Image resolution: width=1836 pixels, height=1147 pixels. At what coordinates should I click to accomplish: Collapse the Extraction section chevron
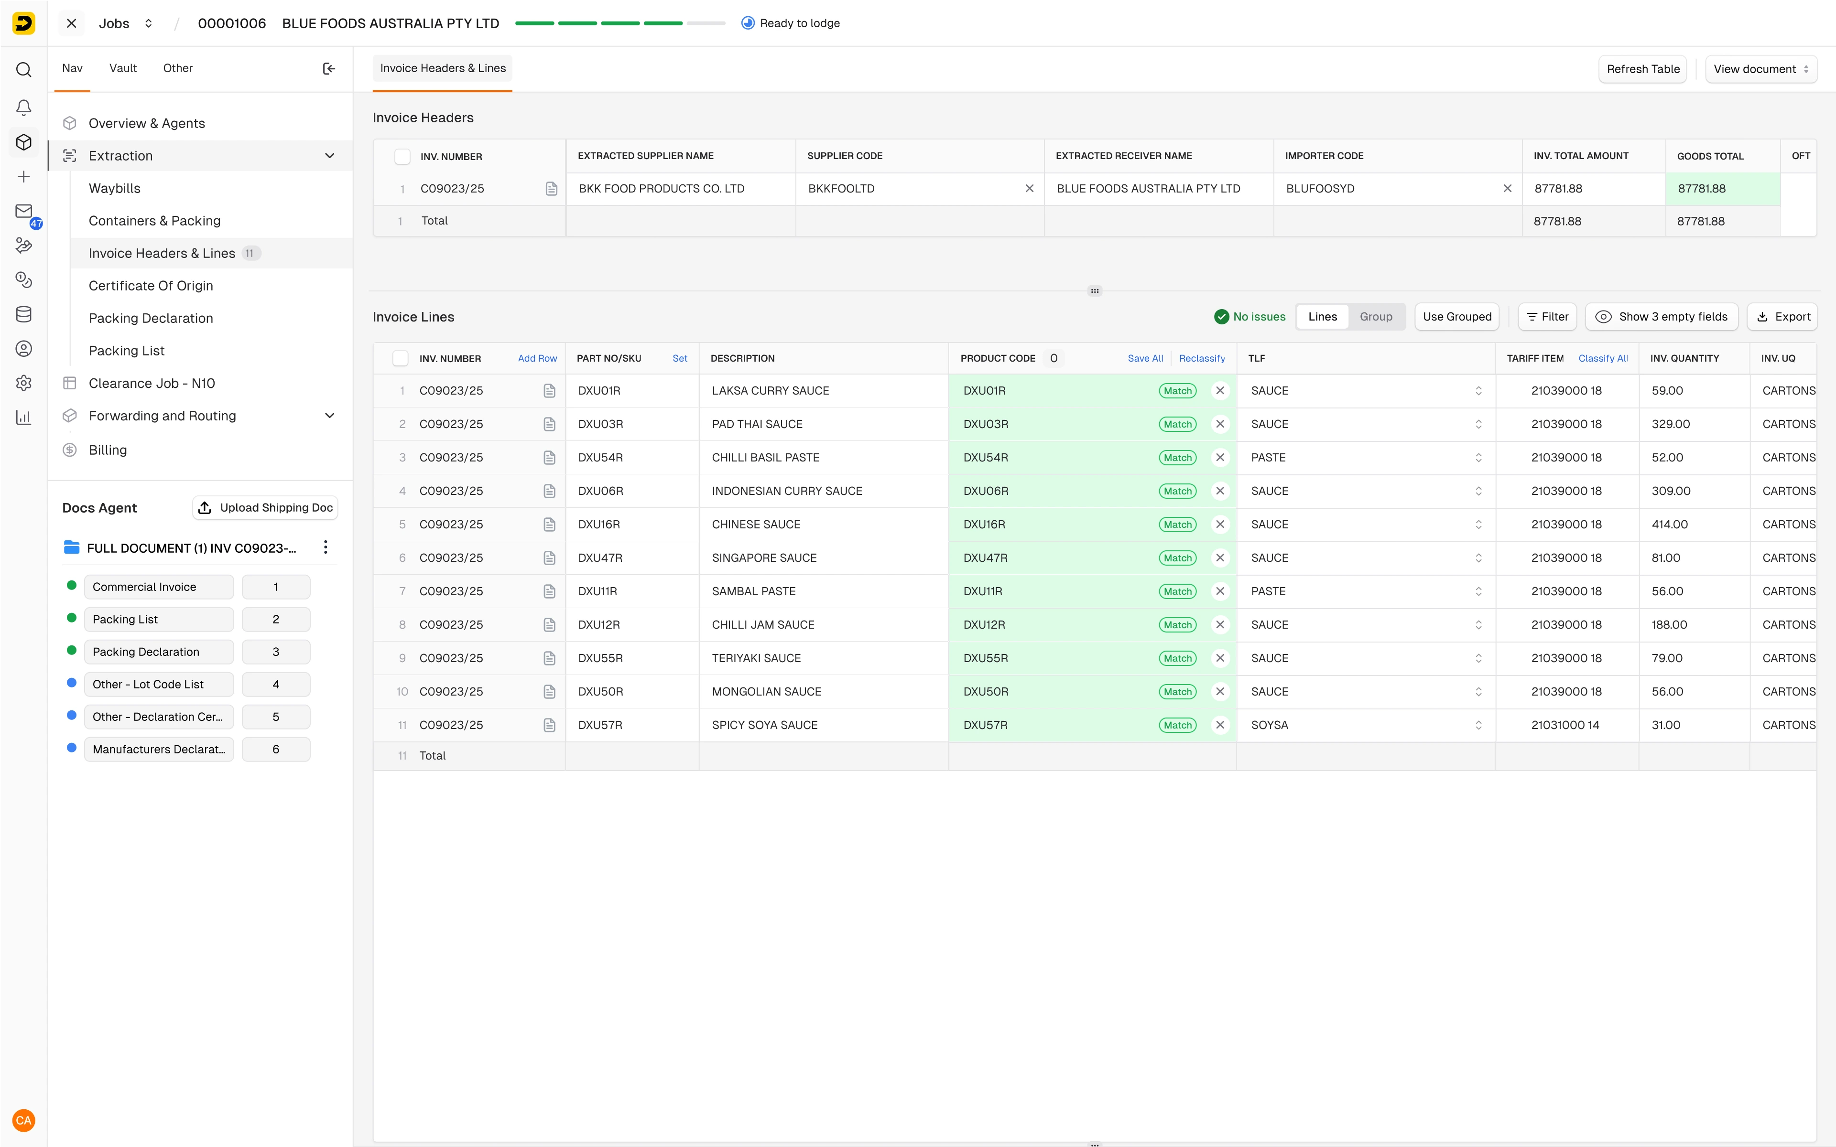(x=329, y=156)
